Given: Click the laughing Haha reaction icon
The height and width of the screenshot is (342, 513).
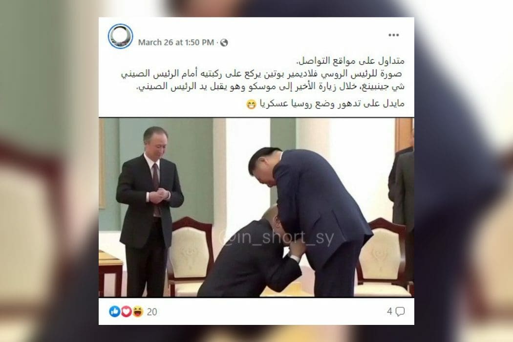Looking at the screenshot, I should [138, 311].
